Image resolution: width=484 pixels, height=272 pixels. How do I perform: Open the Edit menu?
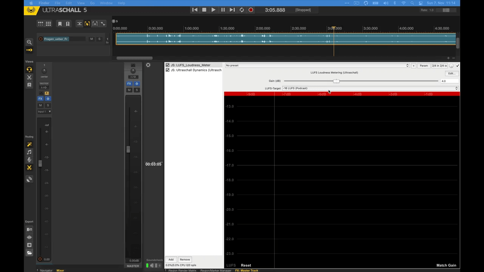(68, 3)
